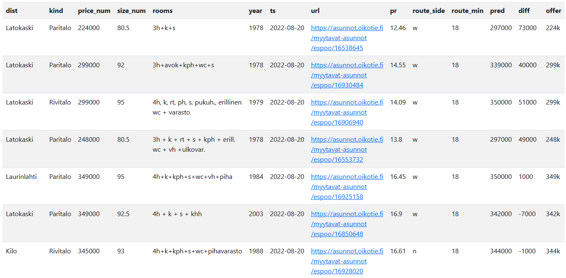Select the Kilo district cell

[x=12, y=251]
